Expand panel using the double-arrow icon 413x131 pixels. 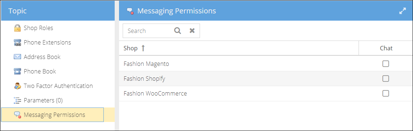click(x=403, y=11)
